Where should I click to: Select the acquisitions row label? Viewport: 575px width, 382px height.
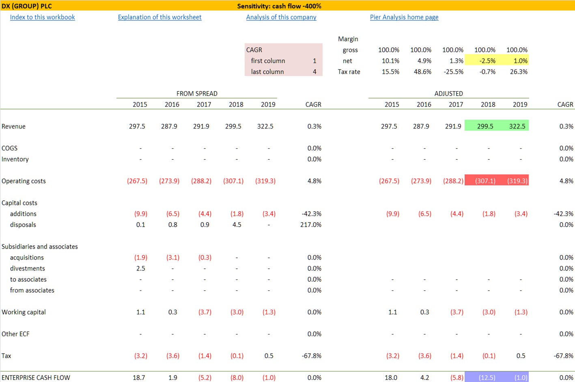(27, 258)
